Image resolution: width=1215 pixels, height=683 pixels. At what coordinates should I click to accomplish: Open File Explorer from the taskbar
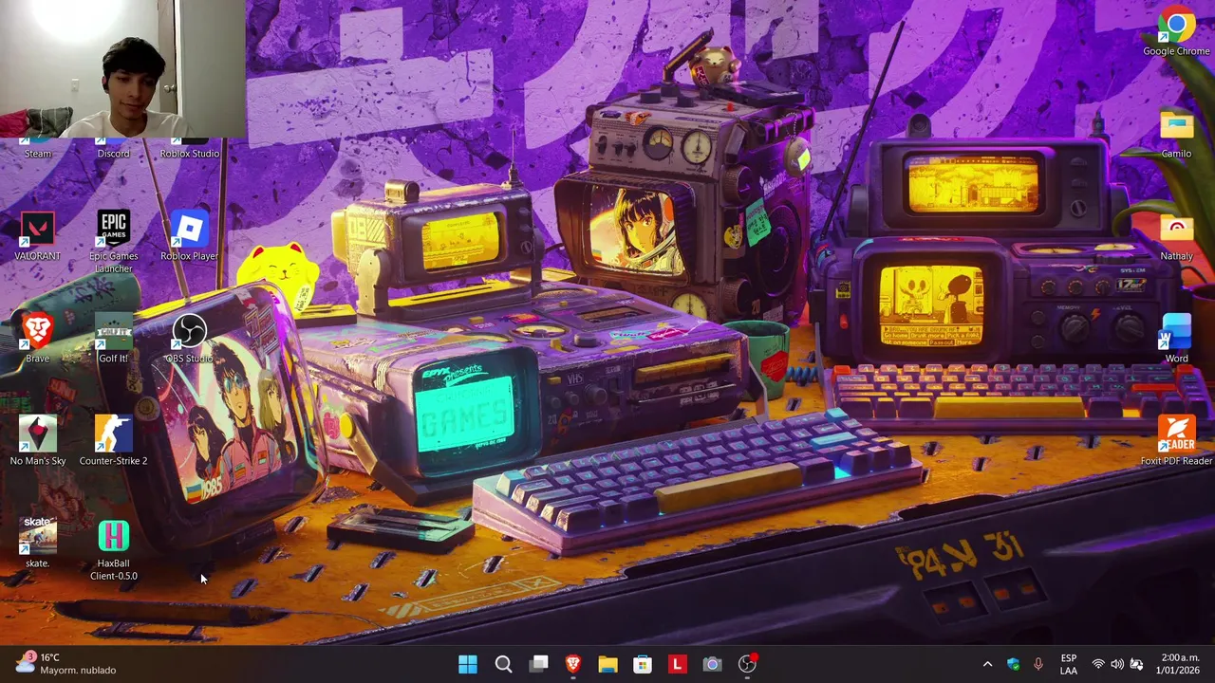607,664
